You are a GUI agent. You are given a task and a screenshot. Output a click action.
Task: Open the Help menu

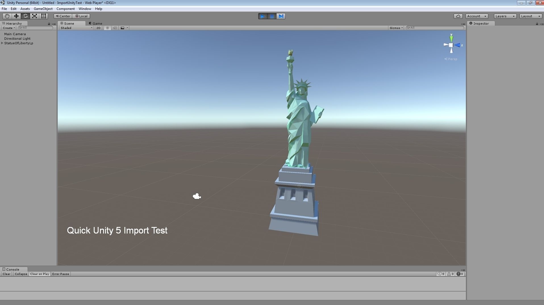[99, 9]
